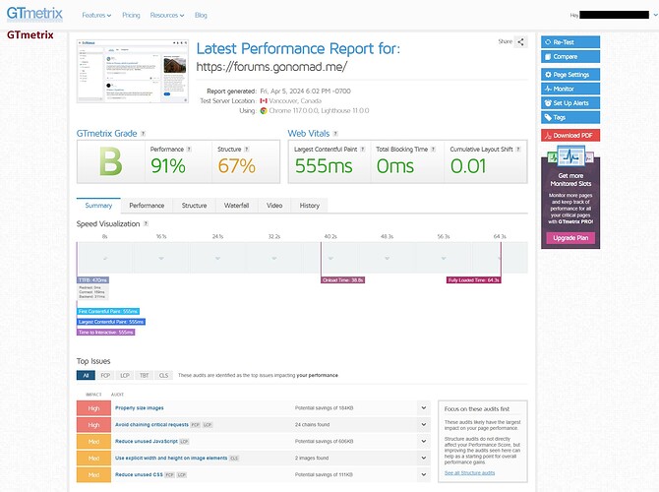The height and width of the screenshot is (492, 659).
Task: Select the All issues filter
Action: coord(86,375)
